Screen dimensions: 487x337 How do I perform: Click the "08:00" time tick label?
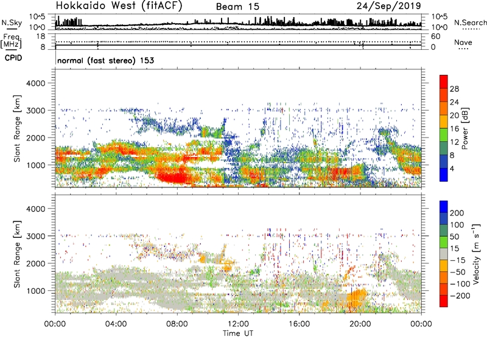click(x=177, y=324)
